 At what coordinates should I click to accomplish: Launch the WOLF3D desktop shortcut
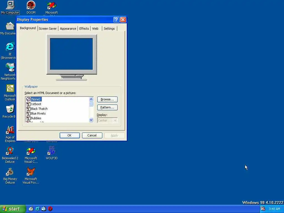point(52,153)
